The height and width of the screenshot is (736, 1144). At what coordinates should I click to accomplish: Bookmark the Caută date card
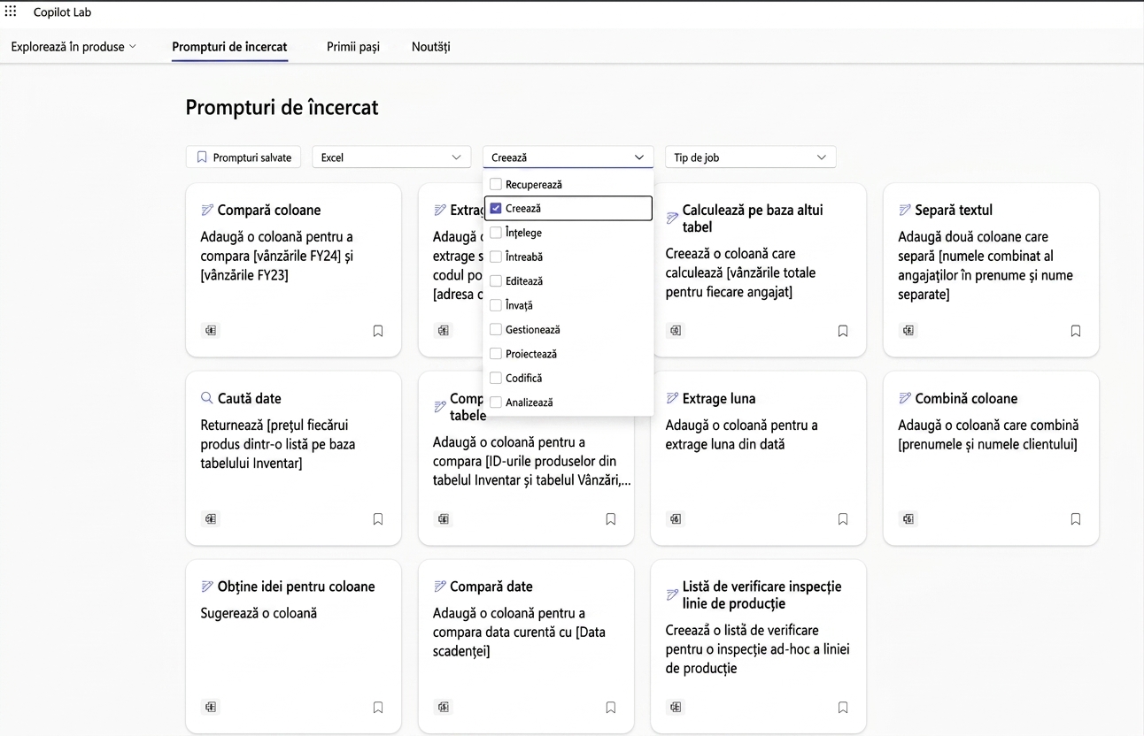378,519
